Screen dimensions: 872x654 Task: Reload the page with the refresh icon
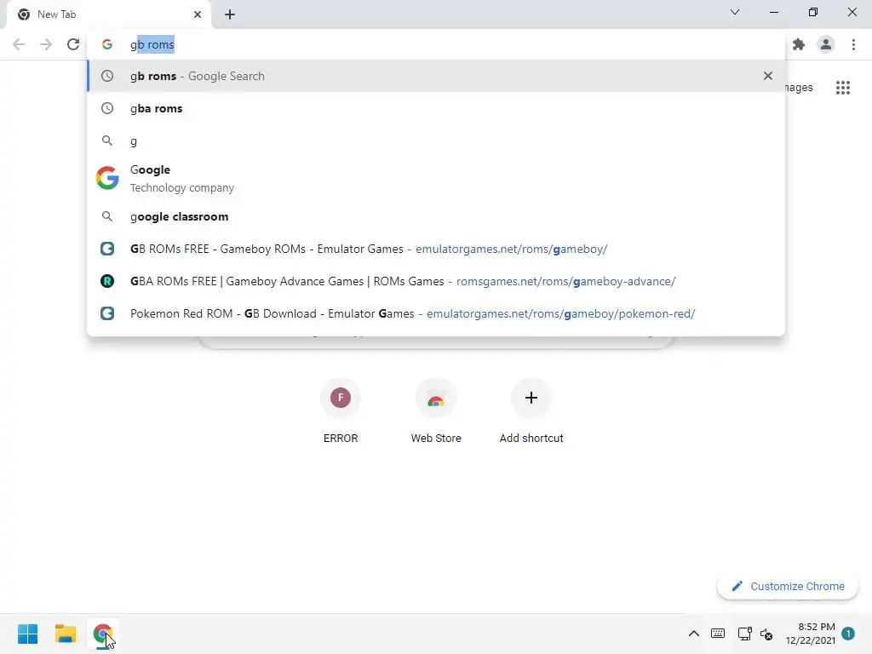[x=73, y=44]
